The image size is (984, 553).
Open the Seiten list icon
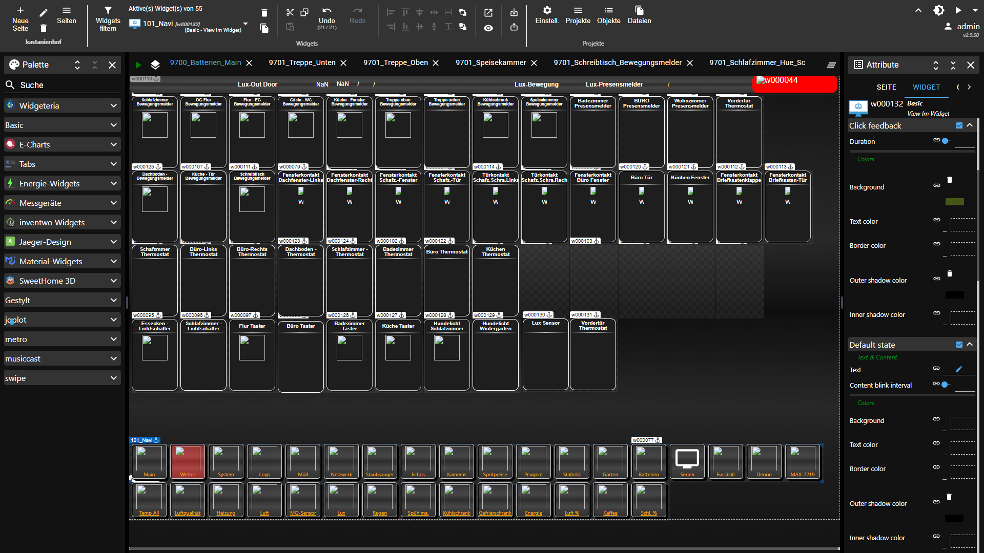pyautogui.click(x=67, y=10)
